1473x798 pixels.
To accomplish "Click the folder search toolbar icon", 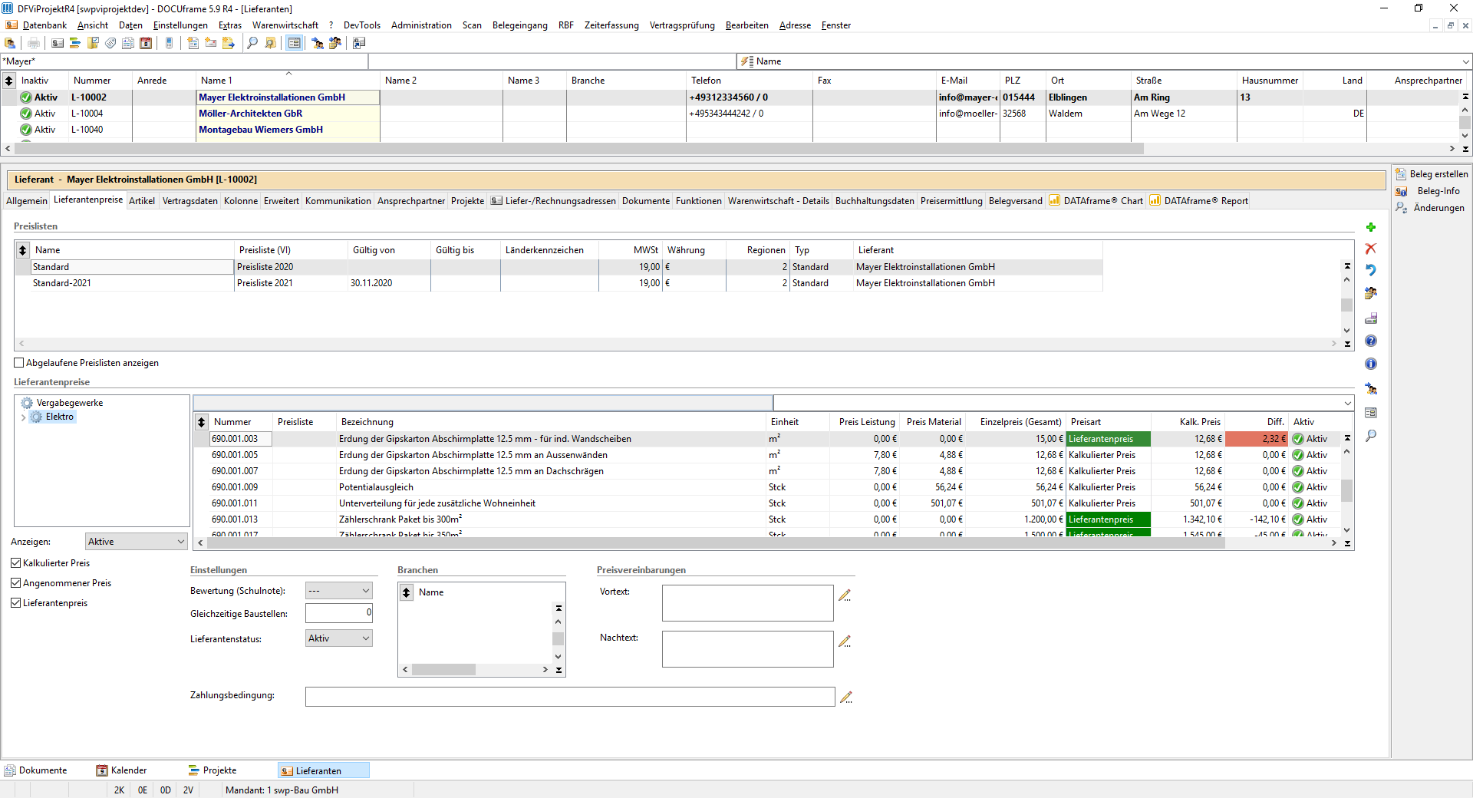I will tap(270, 43).
